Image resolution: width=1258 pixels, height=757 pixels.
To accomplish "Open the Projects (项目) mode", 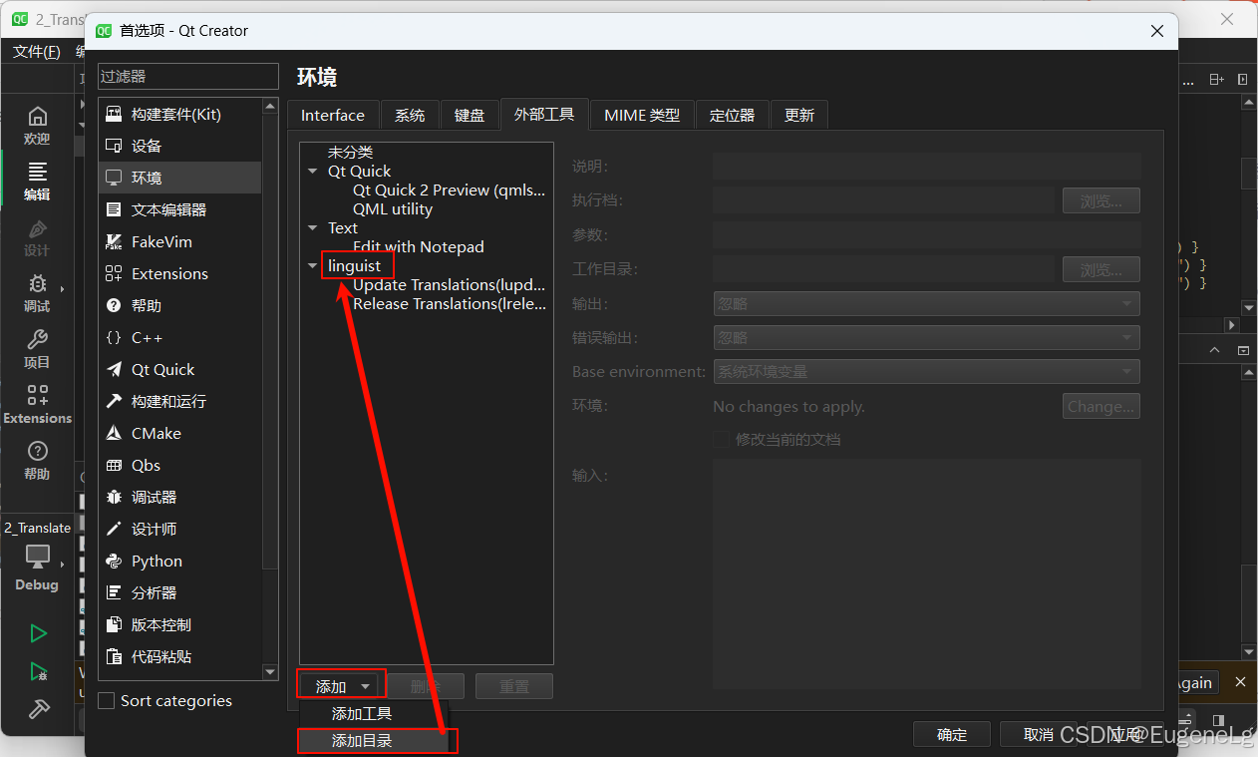I will pos(37,349).
